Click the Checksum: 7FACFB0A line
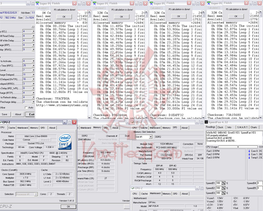The height and width of the screenshot is (211, 263). 53,99
